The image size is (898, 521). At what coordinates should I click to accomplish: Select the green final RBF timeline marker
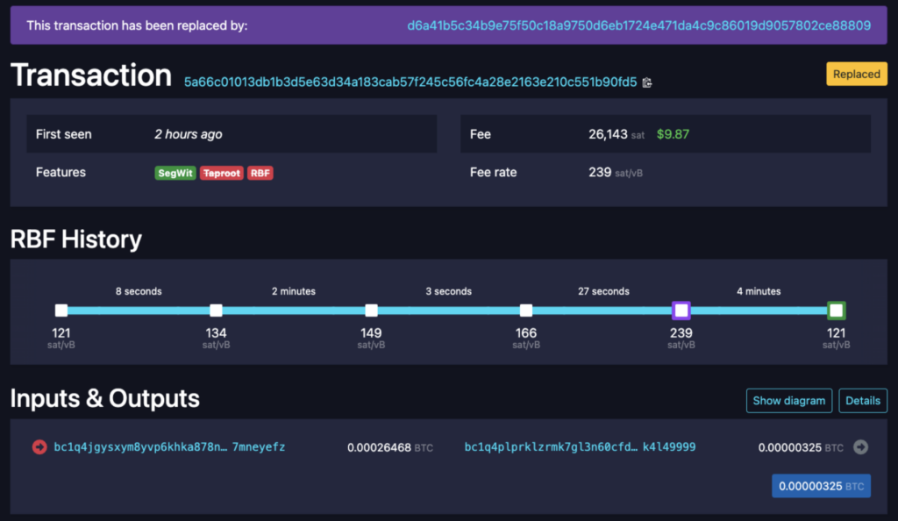(836, 310)
